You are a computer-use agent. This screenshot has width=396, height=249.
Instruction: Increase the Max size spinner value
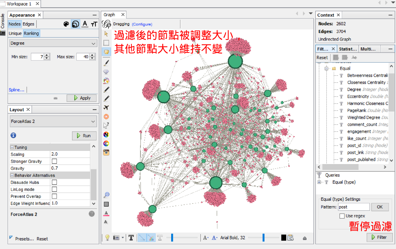92,55
